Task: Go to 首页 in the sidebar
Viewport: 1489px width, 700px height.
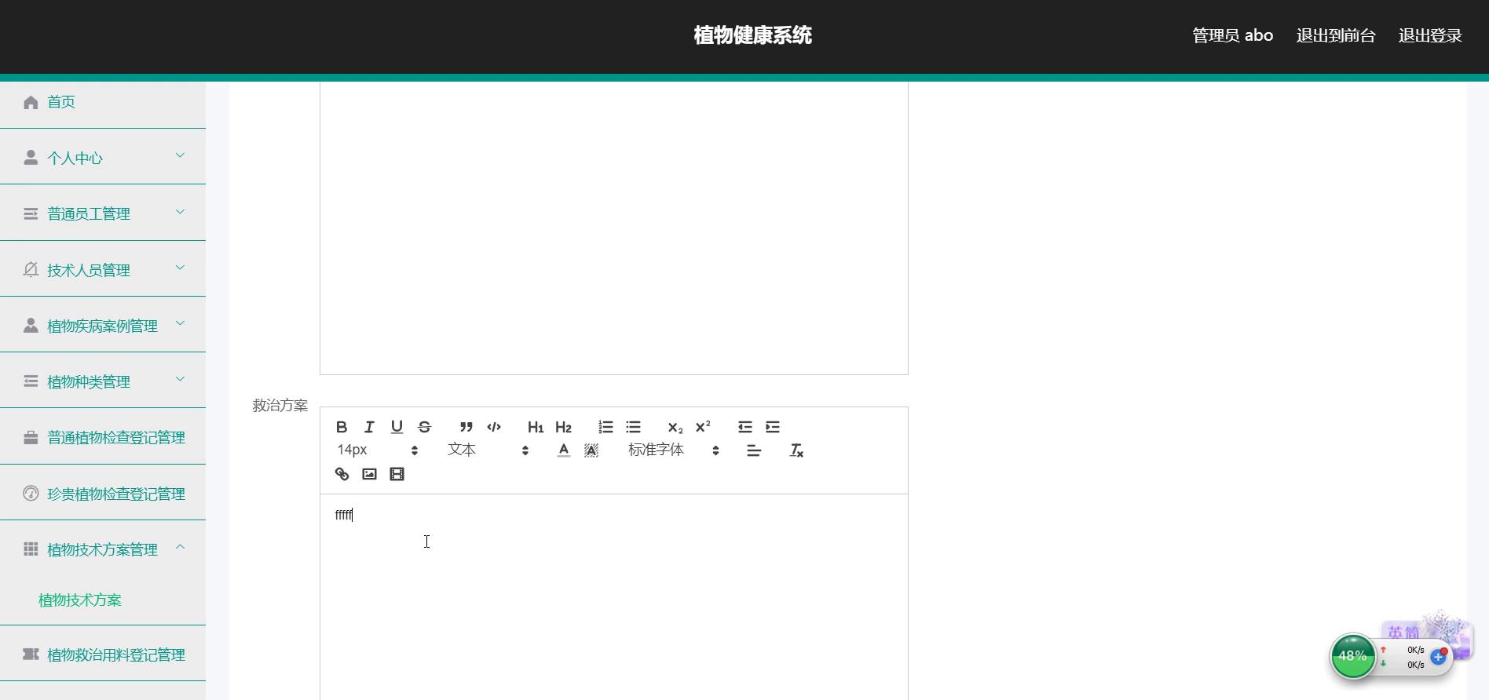Action: pyautogui.click(x=61, y=102)
